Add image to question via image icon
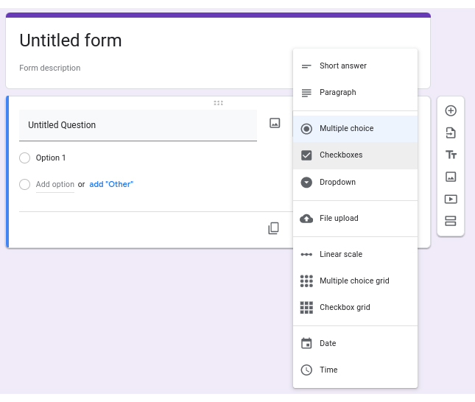Screen dimensions: 475x402 [275, 123]
